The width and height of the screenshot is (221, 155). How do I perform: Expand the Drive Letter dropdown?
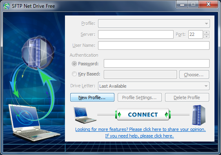(x=154, y=86)
